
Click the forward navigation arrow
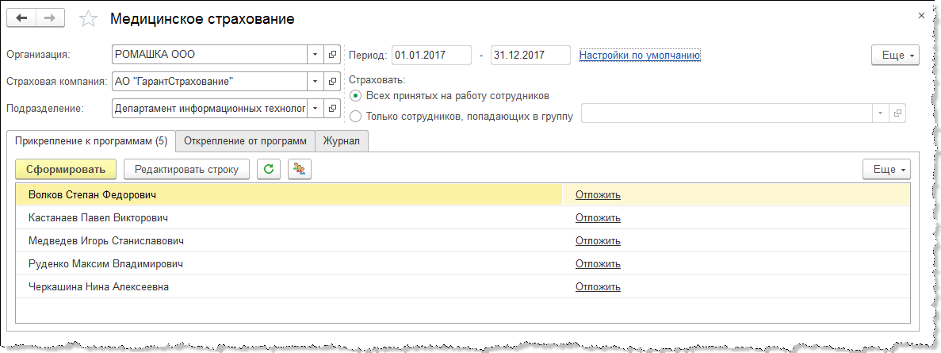pos(49,18)
